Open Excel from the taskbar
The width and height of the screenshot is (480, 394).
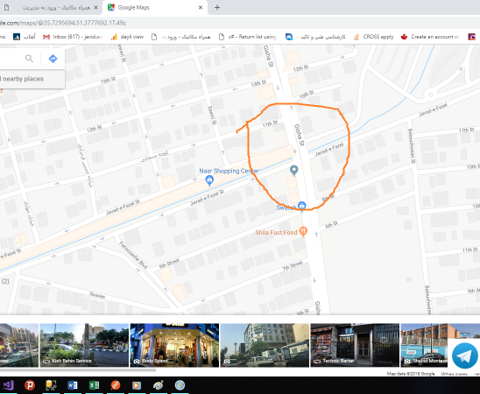(94, 385)
